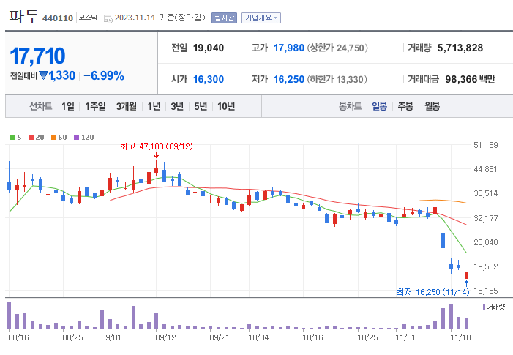
Task: View the 10년 line chart
Action: [x=226, y=106]
